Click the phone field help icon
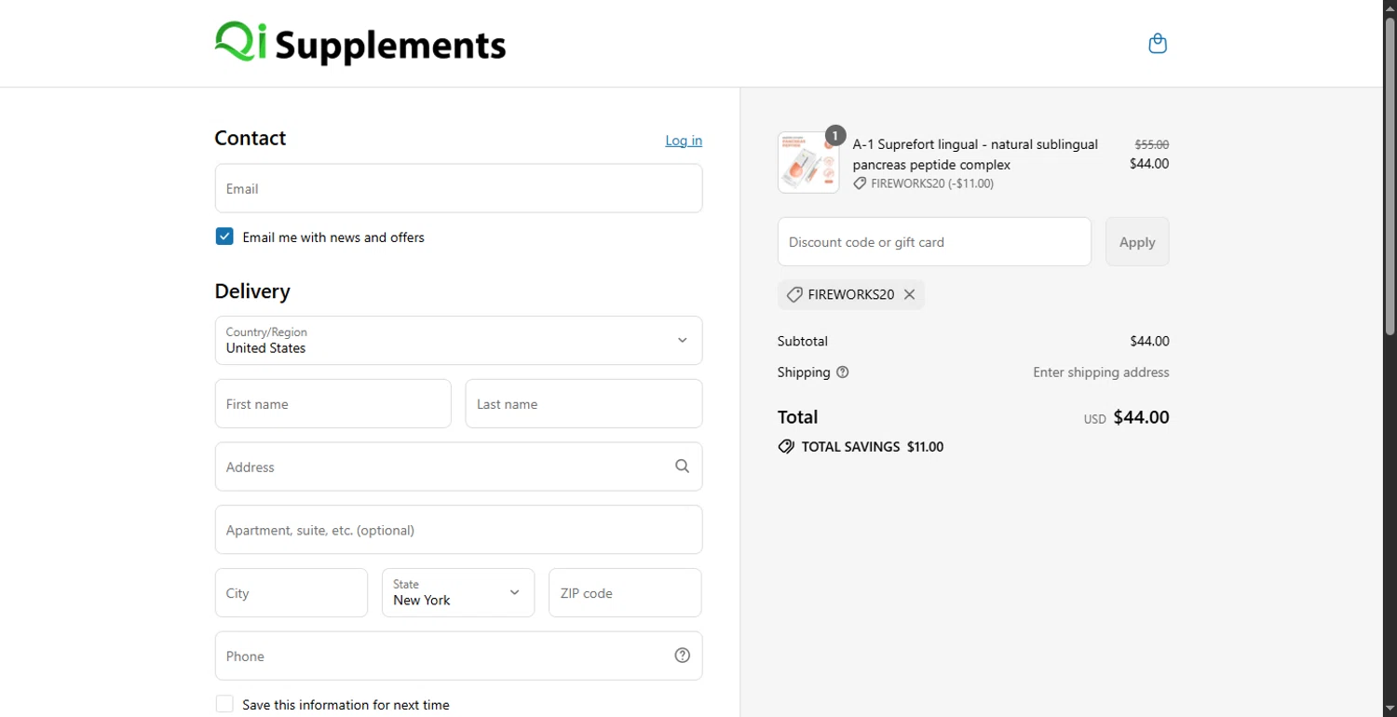1397x717 pixels. pyautogui.click(x=683, y=656)
